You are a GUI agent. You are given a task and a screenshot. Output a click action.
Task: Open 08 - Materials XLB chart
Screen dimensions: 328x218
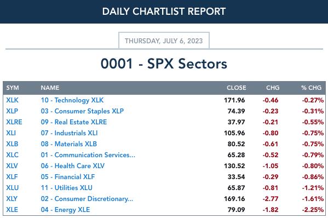tap(69, 144)
